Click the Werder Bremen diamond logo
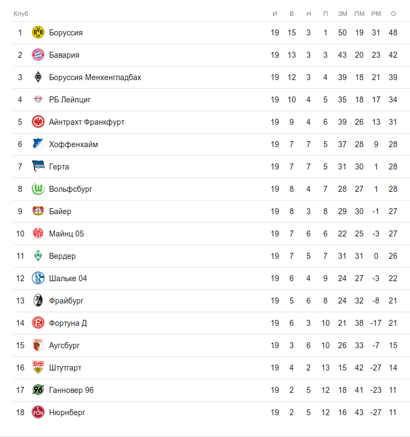This screenshot has width=410, height=437. tap(38, 256)
